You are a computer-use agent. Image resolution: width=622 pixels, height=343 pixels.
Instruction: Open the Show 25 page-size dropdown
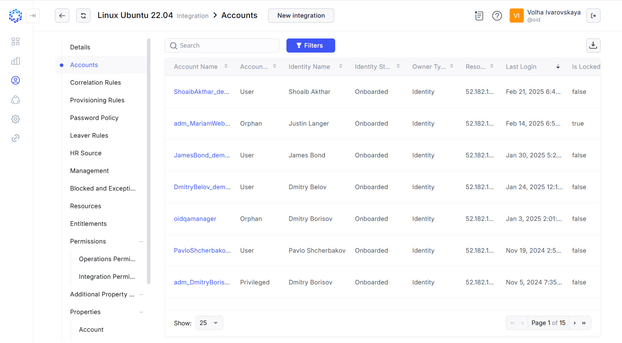pyautogui.click(x=209, y=323)
